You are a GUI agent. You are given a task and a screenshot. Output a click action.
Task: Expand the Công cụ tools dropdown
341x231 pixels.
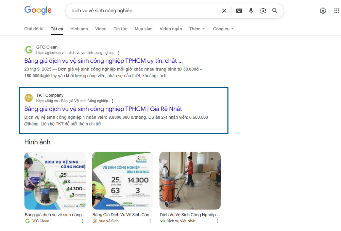click(223, 29)
